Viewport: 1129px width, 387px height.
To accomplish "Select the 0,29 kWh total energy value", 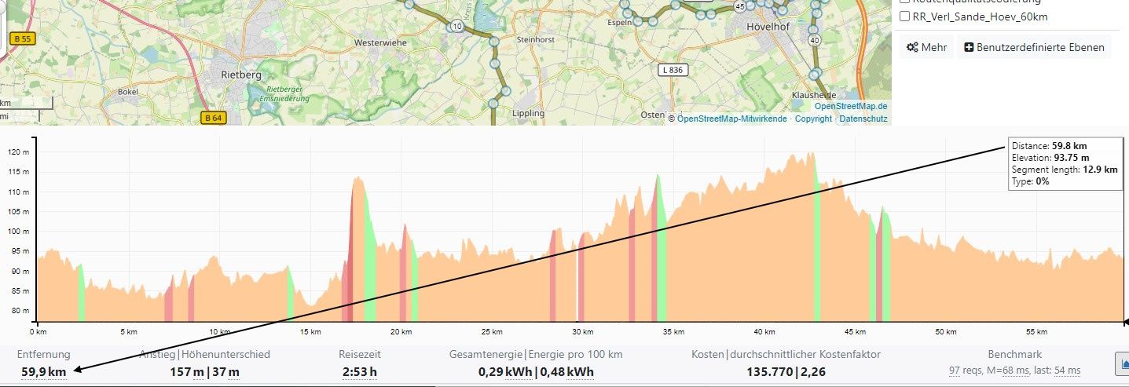I will 505,371.
